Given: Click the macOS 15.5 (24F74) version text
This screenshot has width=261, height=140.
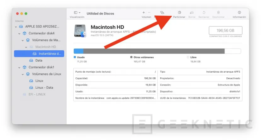Looking at the screenshot, I should 102,35.
